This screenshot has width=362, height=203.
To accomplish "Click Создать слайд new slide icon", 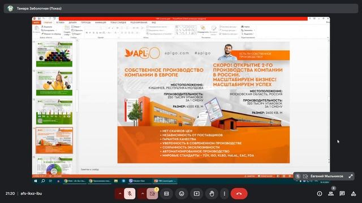I will click(67, 30).
